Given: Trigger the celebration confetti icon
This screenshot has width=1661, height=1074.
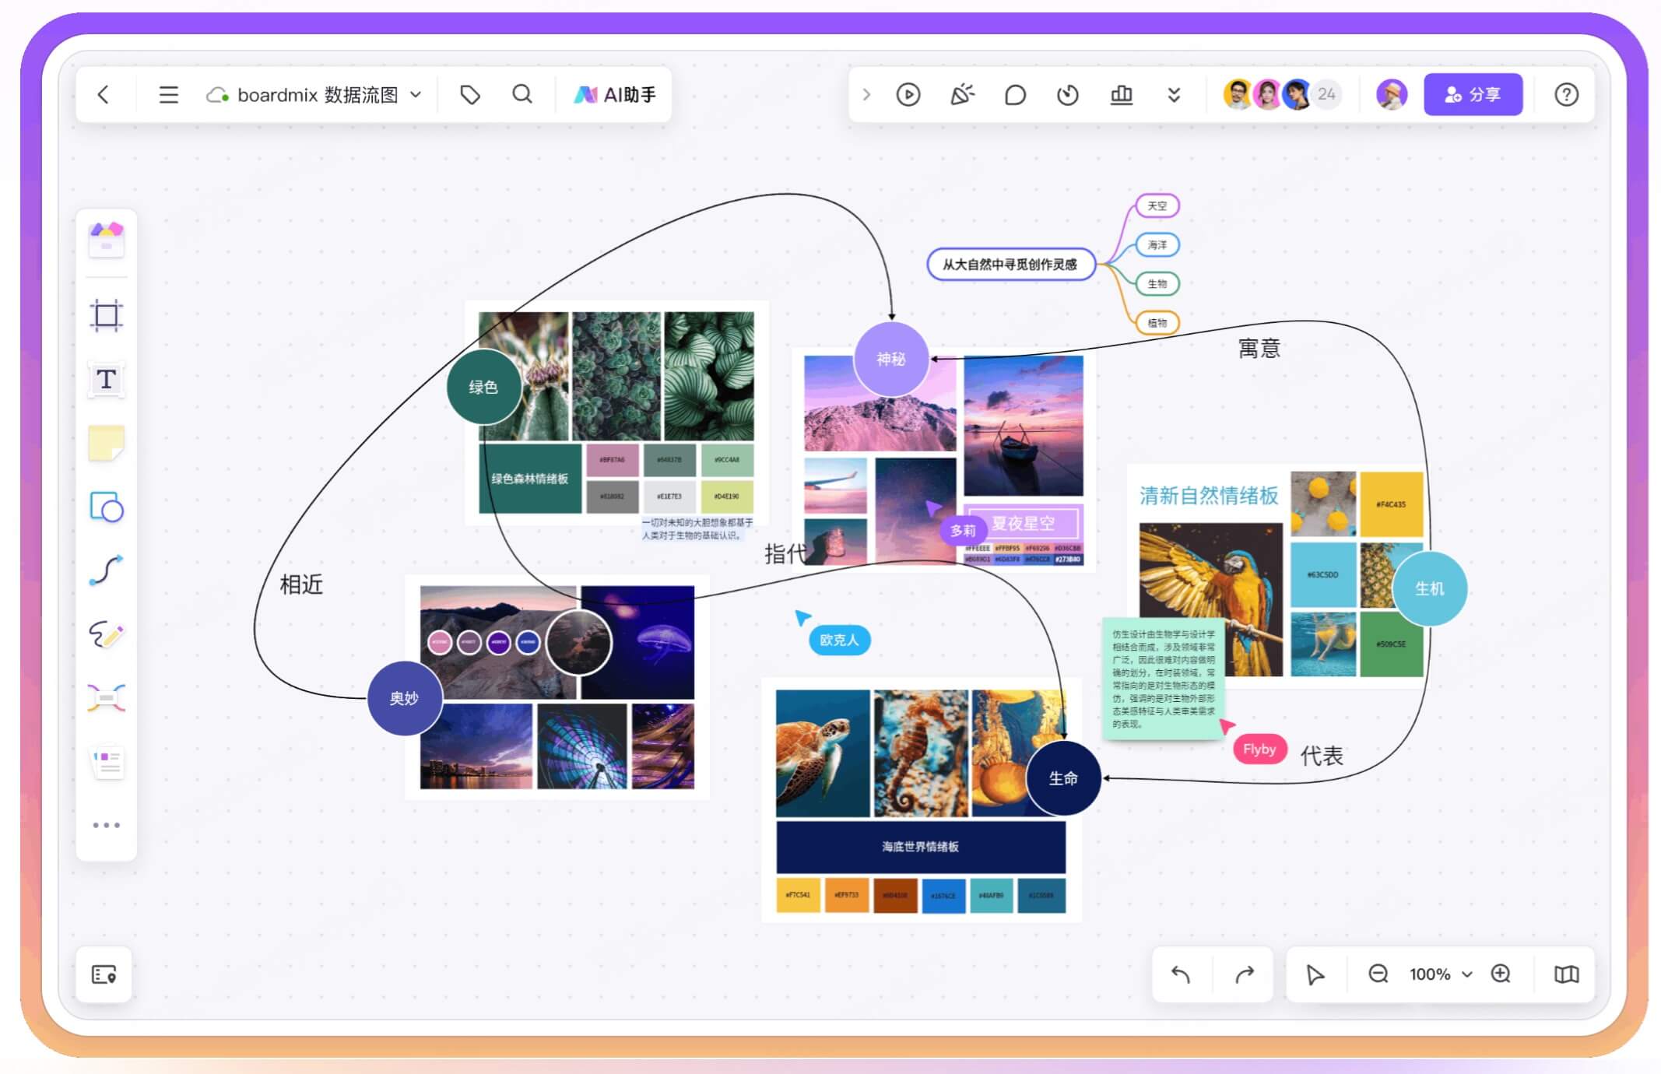Looking at the screenshot, I should tap(962, 95).
